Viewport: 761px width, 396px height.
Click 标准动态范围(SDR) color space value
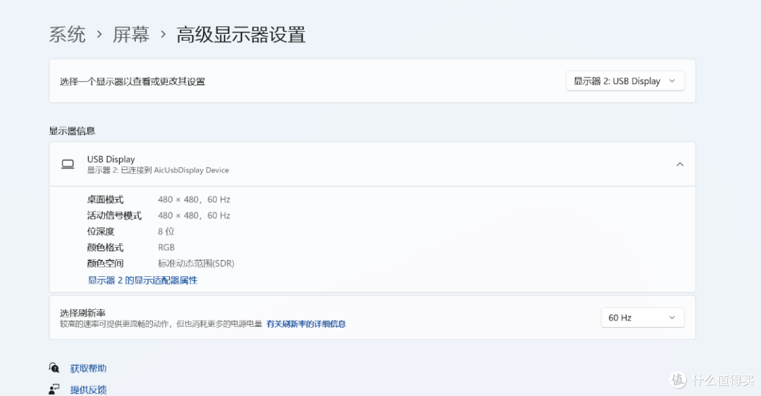[x=196, y=264]
